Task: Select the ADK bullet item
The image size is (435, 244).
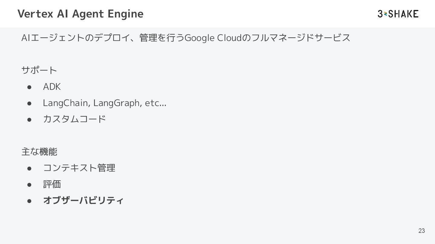Action: coord(52,87)
